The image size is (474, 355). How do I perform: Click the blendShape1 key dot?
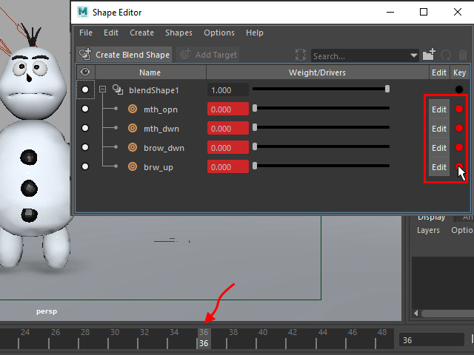tap(459, 90)
